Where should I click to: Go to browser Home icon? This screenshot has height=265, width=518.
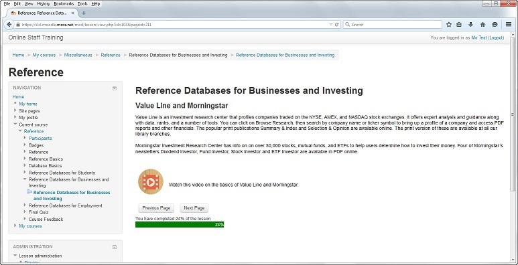click(x=482, y=24)
